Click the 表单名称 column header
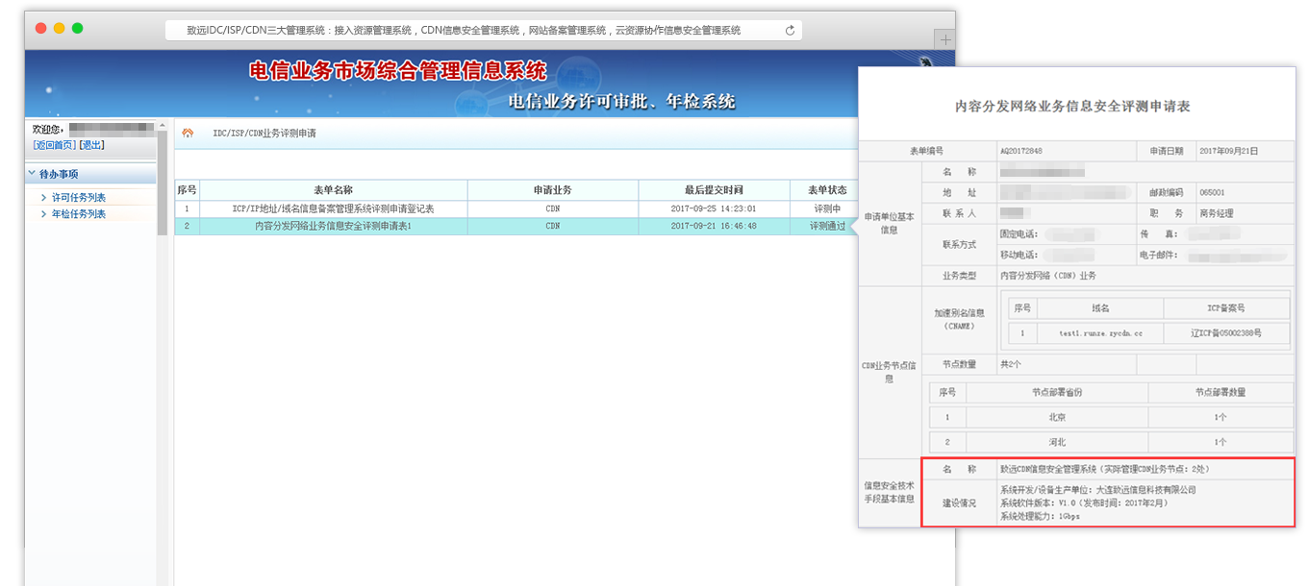1308x586 pixels. coord(333,190)
